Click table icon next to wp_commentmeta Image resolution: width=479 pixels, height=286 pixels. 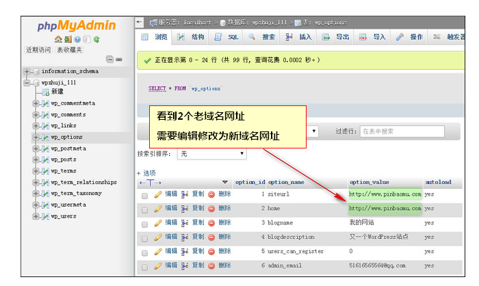[x=45, y=103]
